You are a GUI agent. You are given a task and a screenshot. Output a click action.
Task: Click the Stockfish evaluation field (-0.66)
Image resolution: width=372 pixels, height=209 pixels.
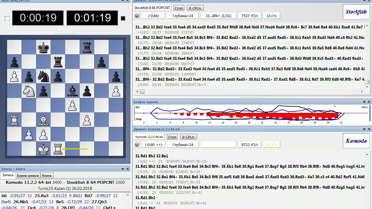coord(153,16)
